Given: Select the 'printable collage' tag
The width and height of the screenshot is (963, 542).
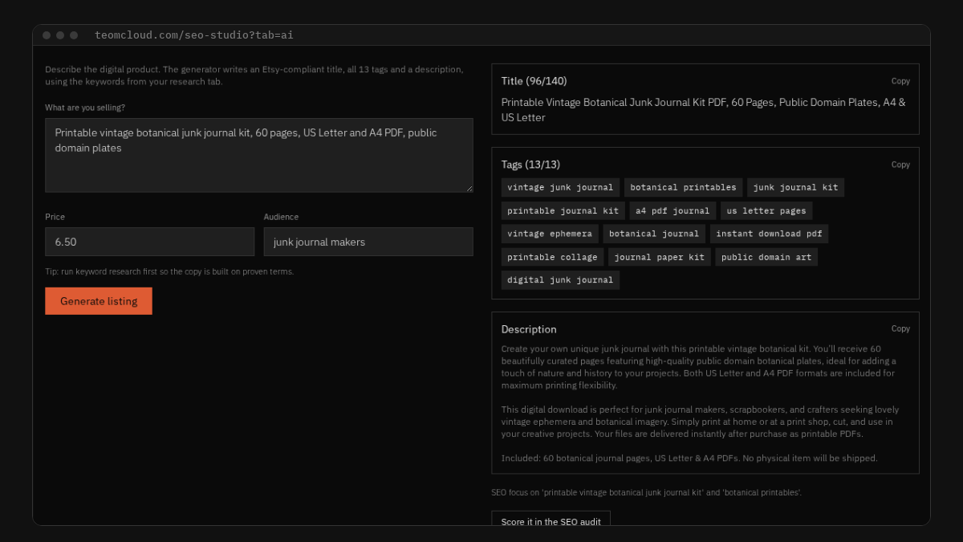Looking at the screenshot, I should [x=552, y=258].
